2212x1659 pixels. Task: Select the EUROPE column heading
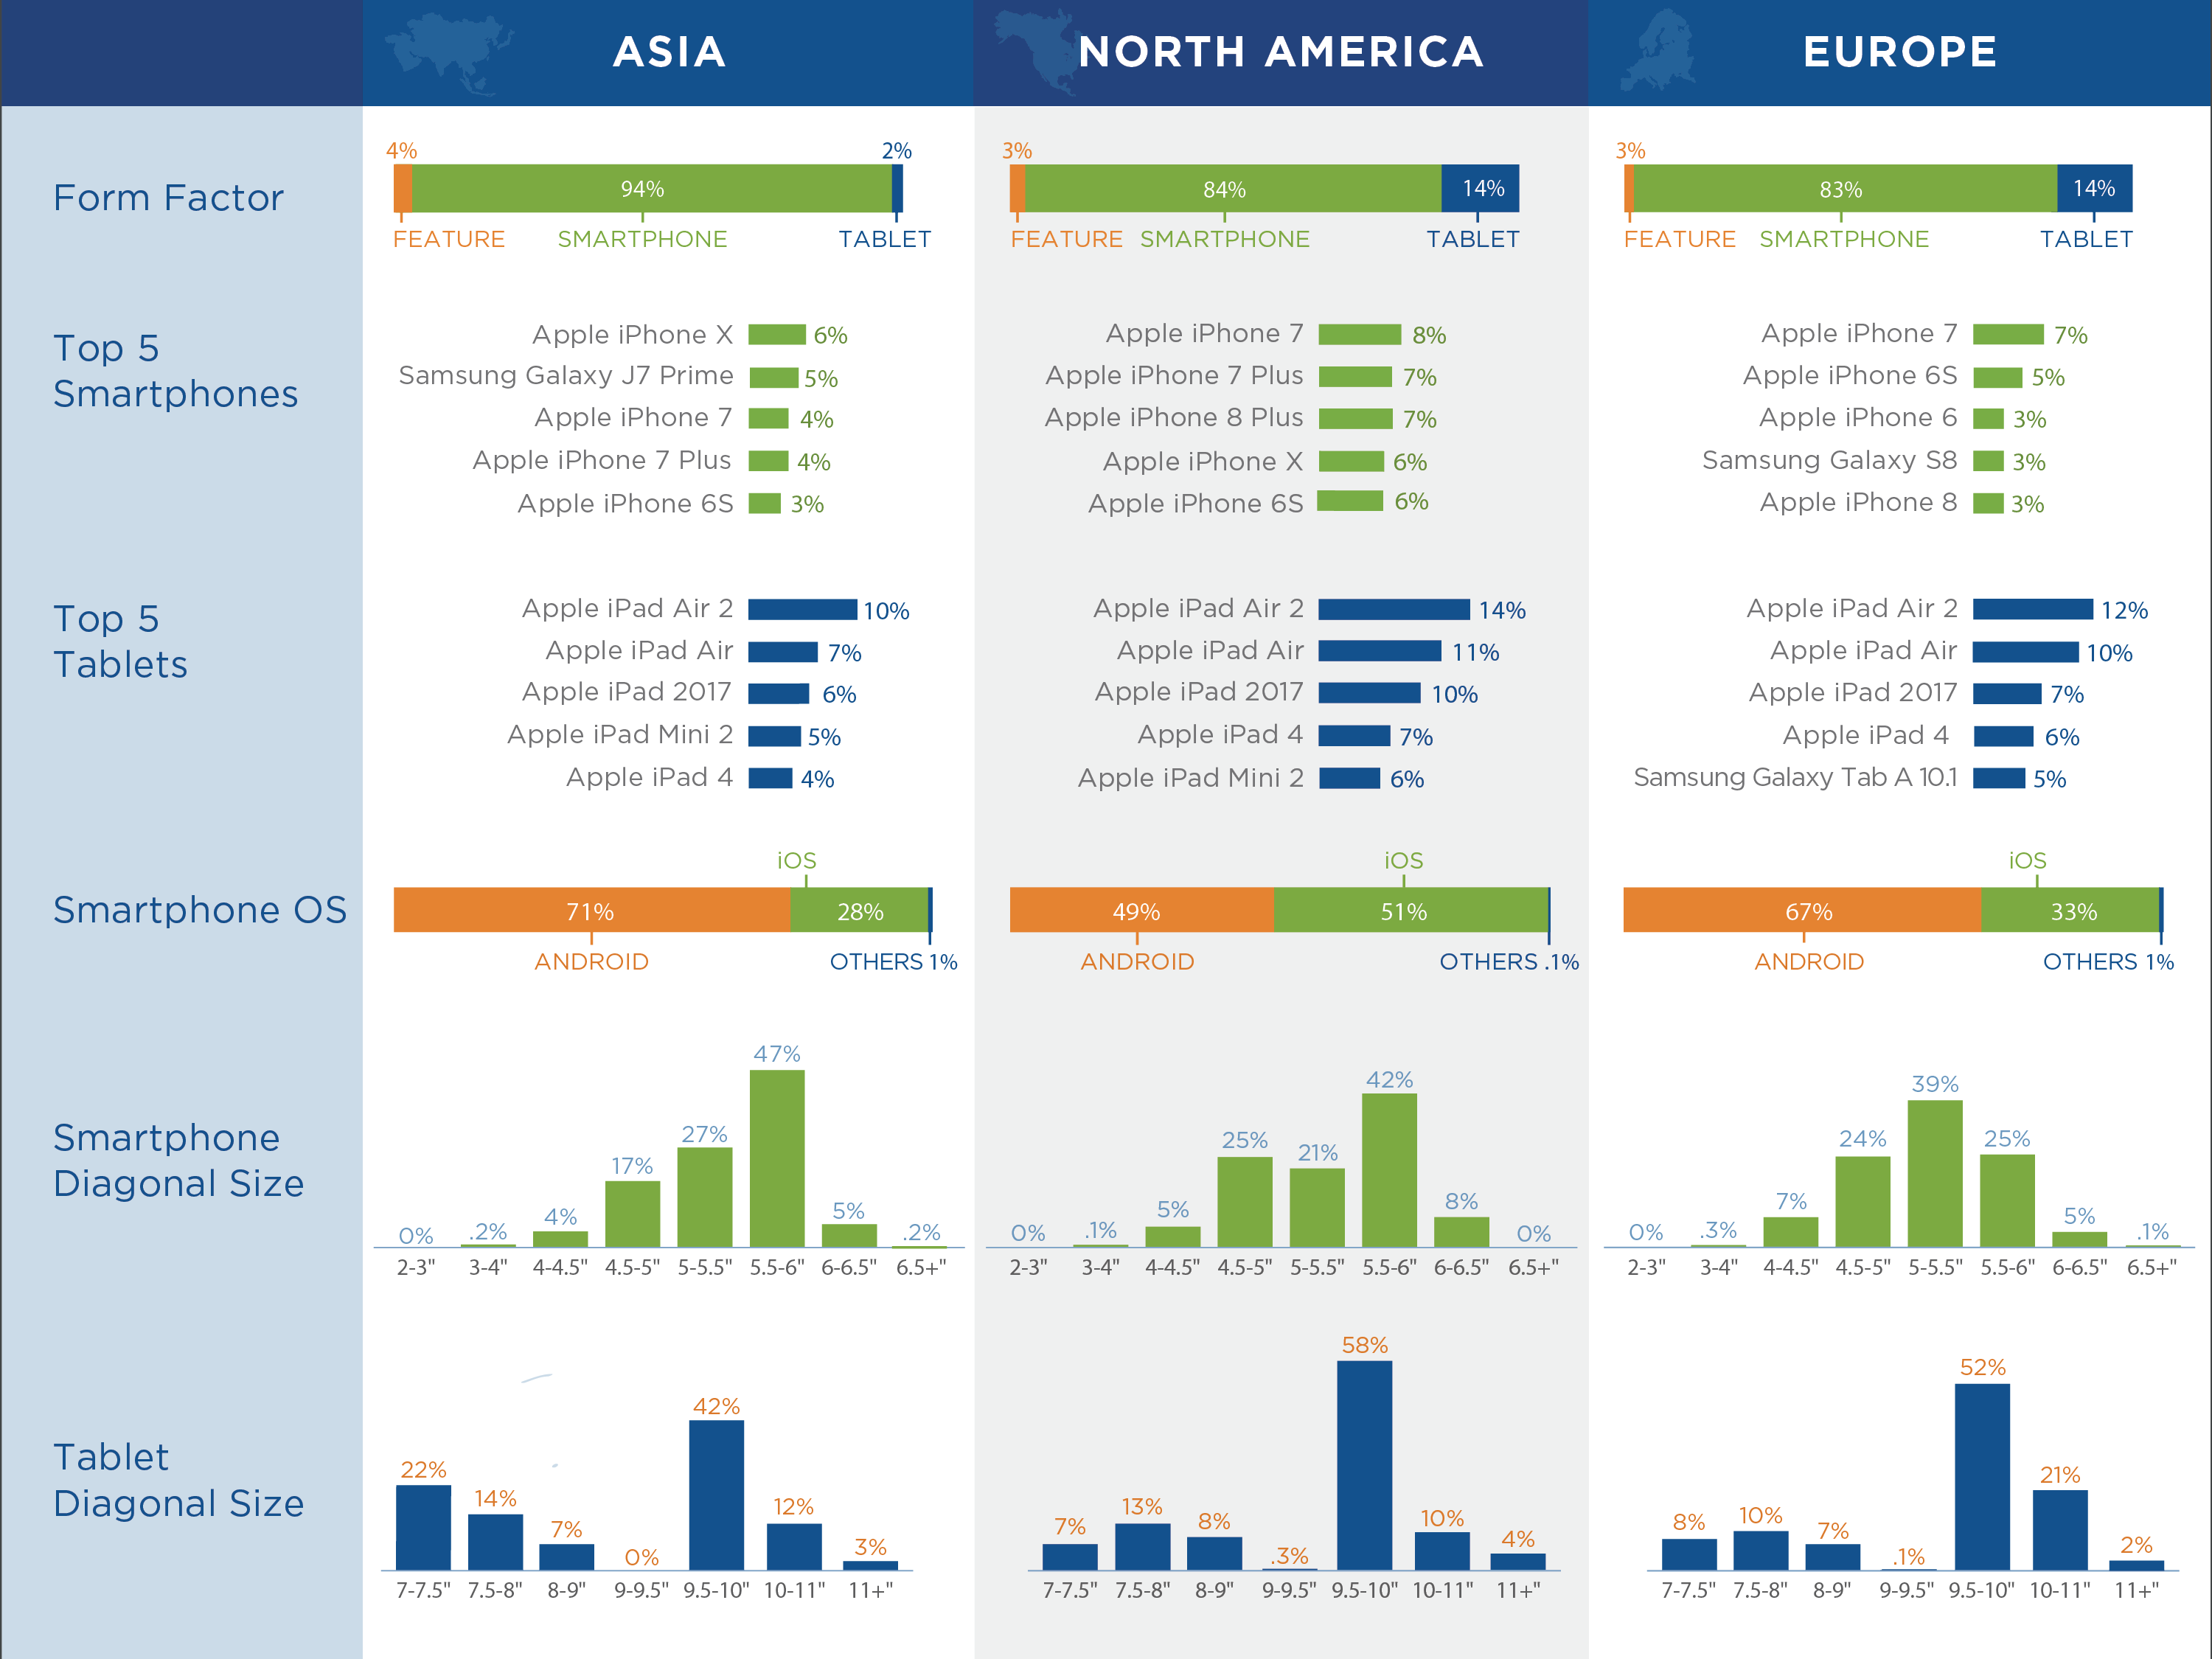1900,52
